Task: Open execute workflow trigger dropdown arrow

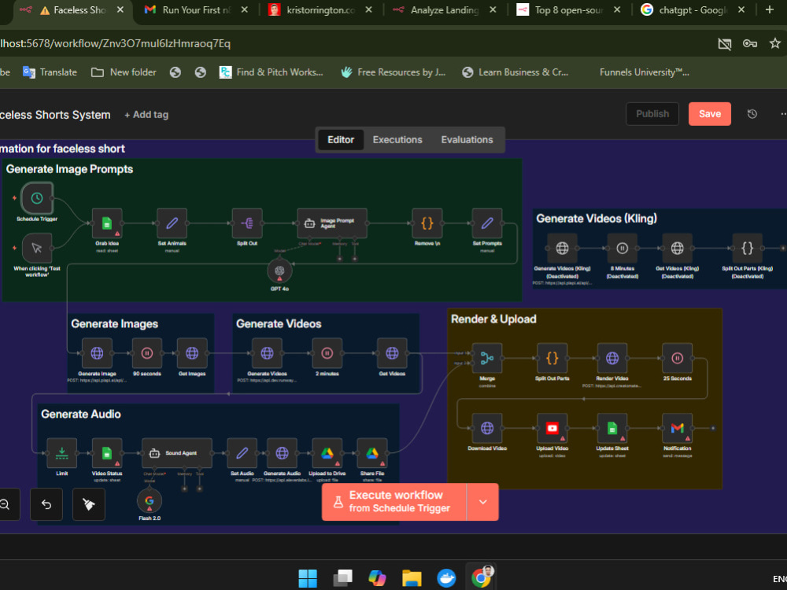Action: point(482,502)
